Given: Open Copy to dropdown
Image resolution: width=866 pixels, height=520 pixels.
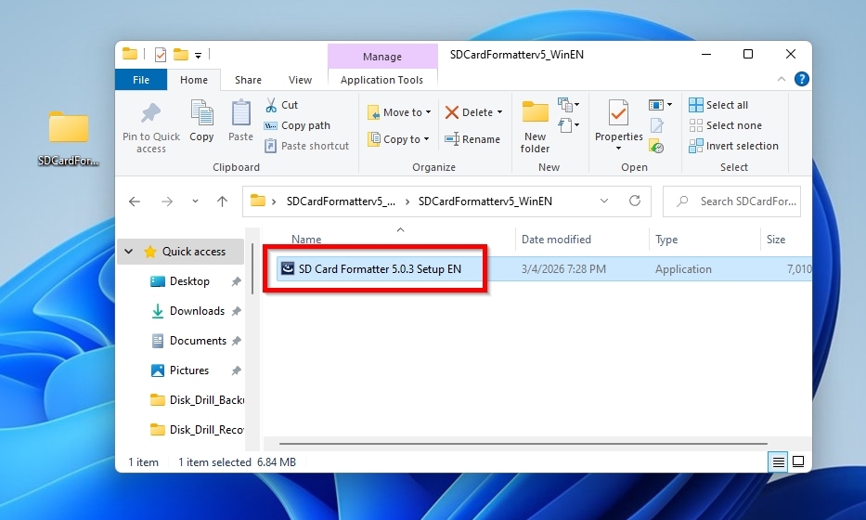Looking at the screenshot, I should (x=398, y=139).
